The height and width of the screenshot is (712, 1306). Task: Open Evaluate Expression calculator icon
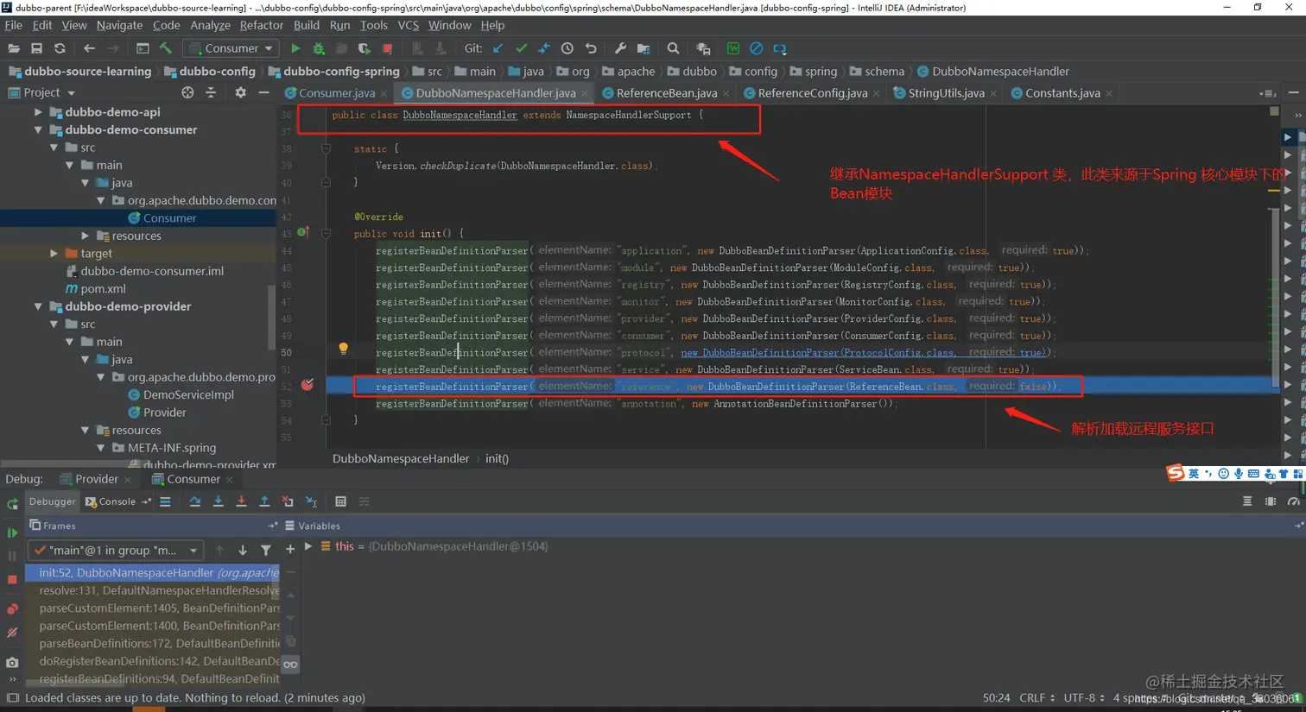(340, 501)
